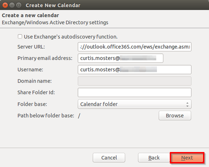Click the Username input field
The width and height of the screenshot is (209, 167).
pyautogui.click(x=135, y=69)
